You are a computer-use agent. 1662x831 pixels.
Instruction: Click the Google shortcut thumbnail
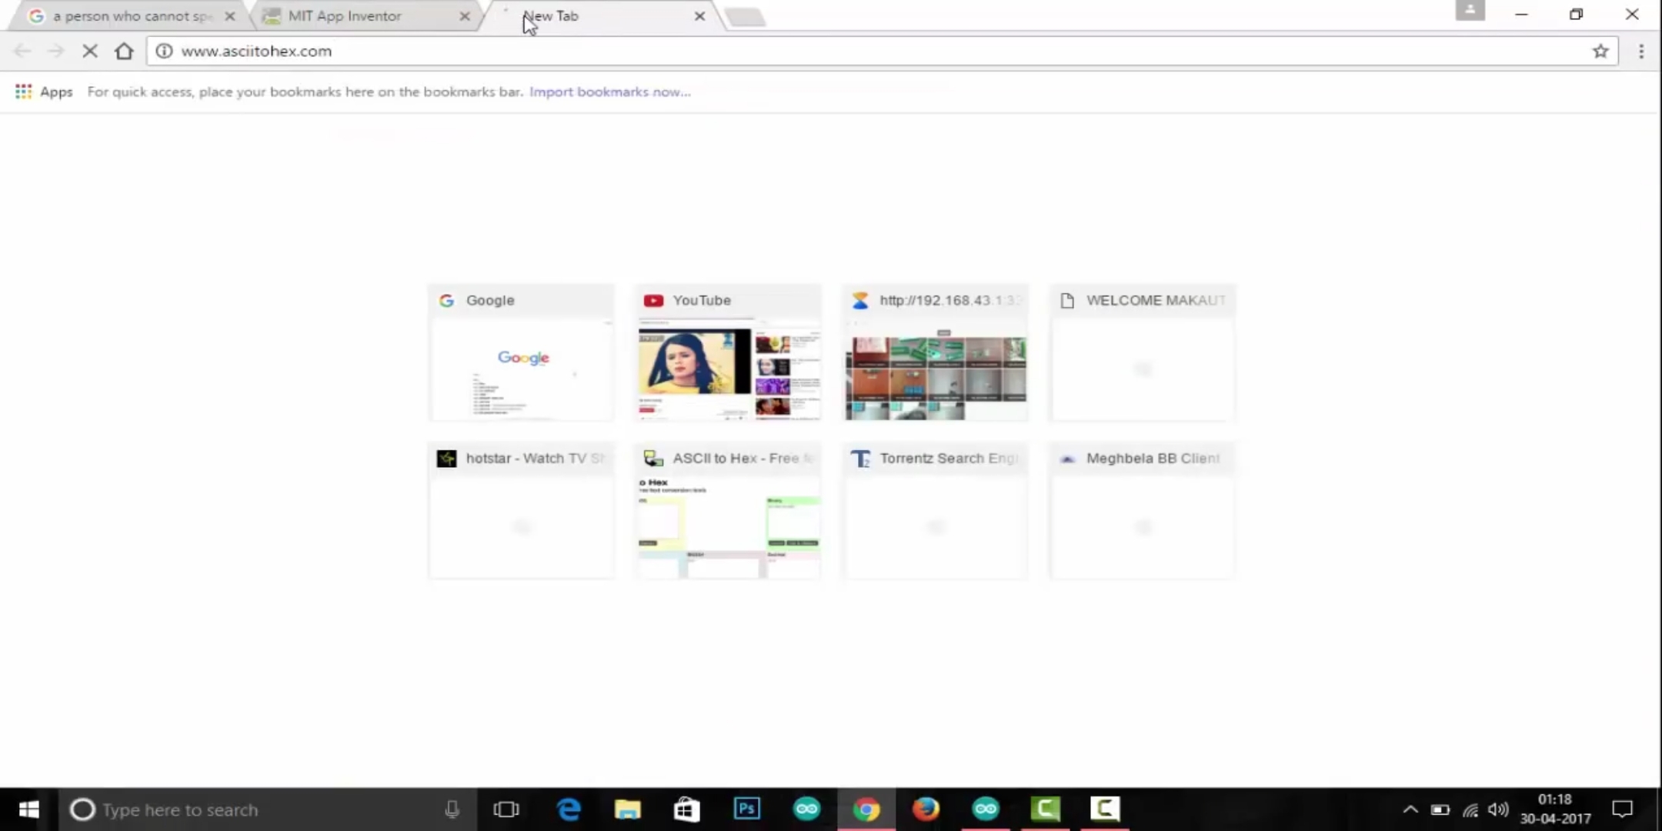coord(520,351)
